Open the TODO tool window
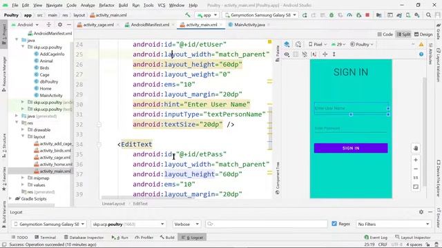 pos(19,237)
